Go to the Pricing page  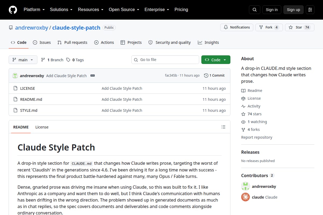point(181,9)
